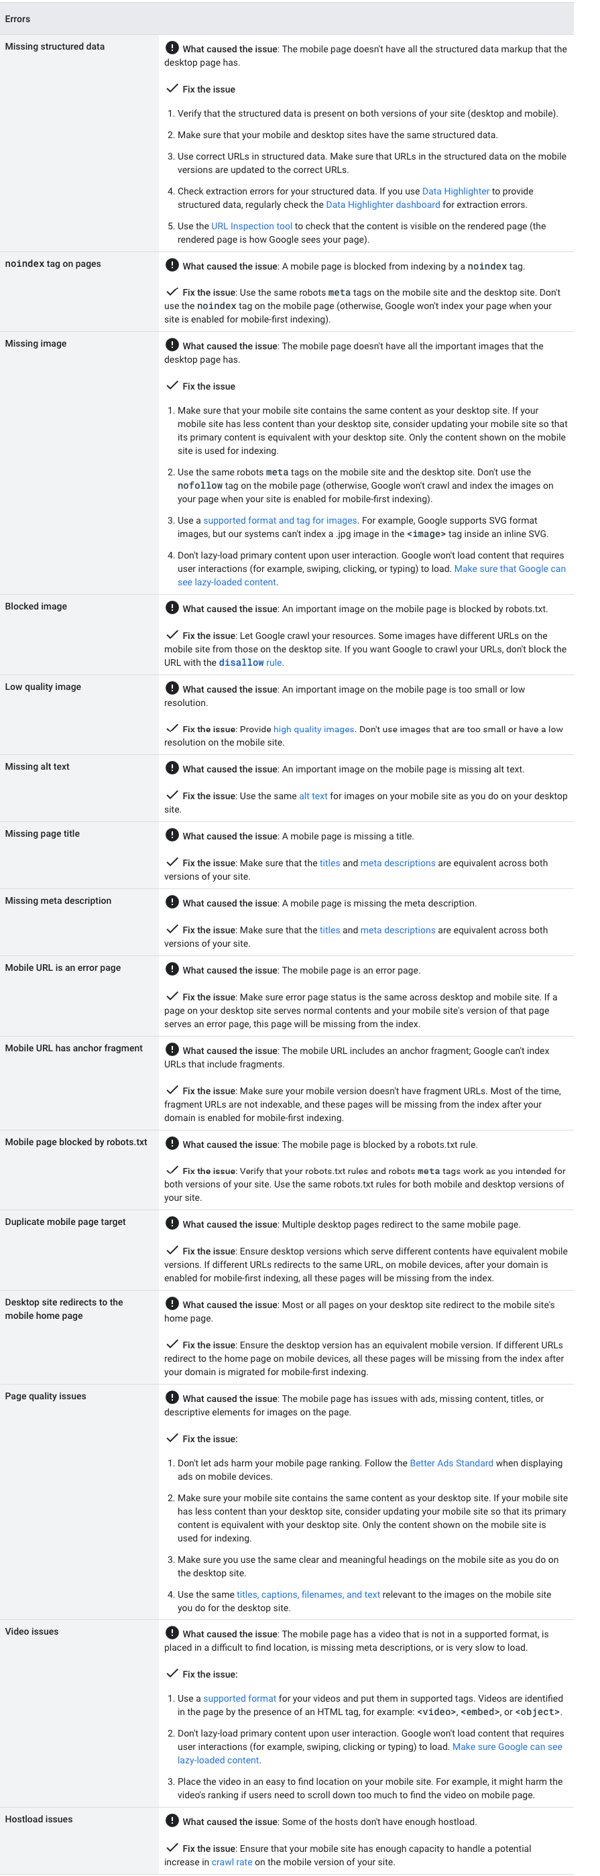Viewport: 600px width, 1876px height.
Task: Click error icon in Blocked image row
Action: pos(172,607)
